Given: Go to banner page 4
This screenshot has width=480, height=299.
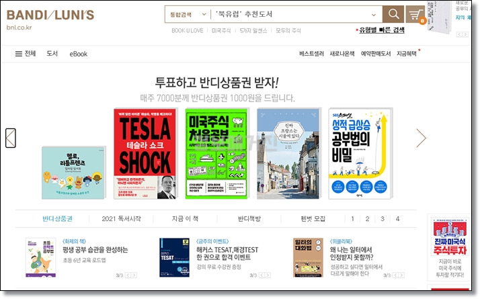Looking at the screenshot, I should click(x=397, y=219).
